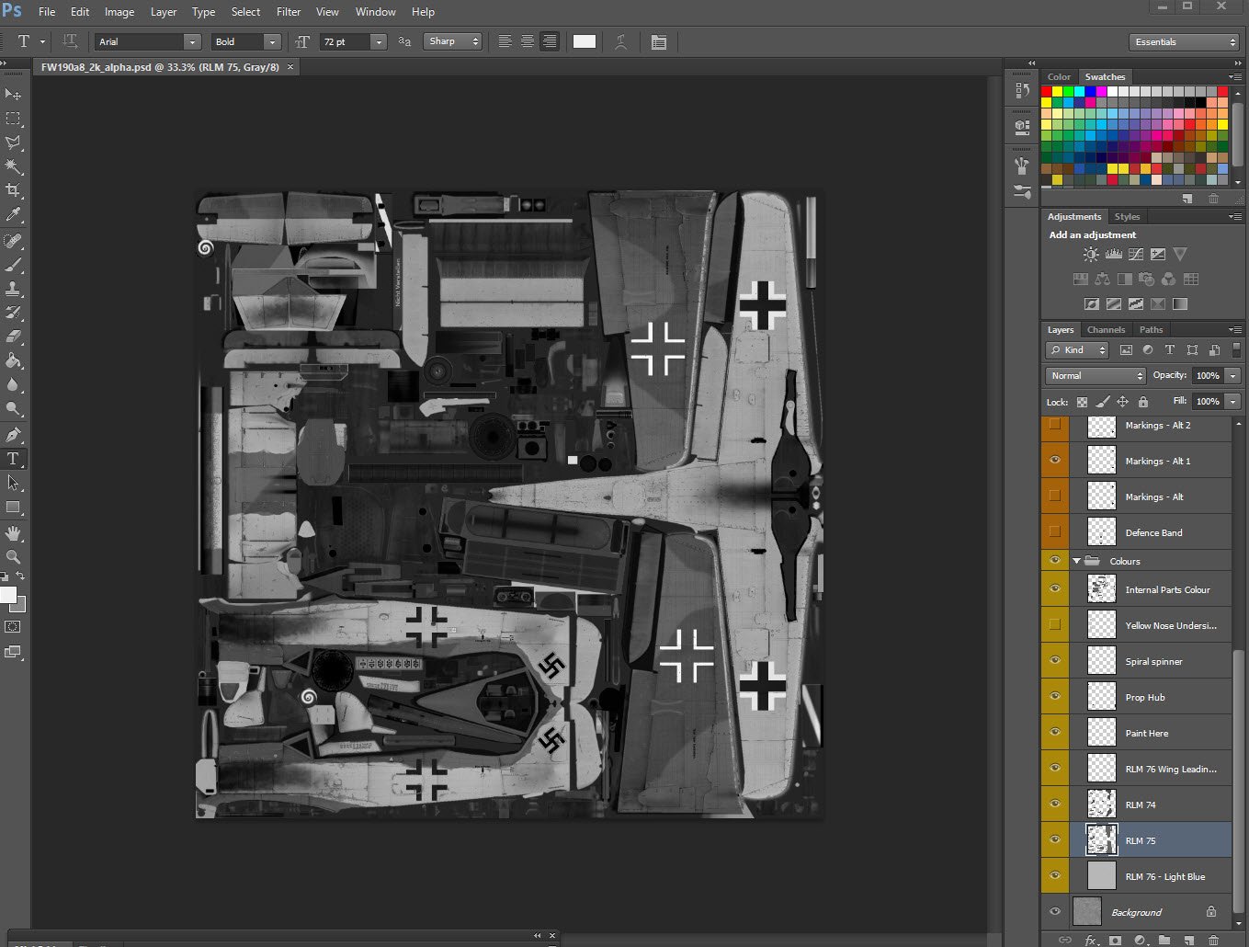Click the Curves adjustment icon

(1136, 255)
